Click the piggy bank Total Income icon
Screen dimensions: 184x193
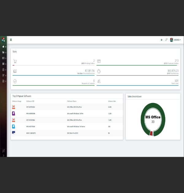[x=99, y=71]
